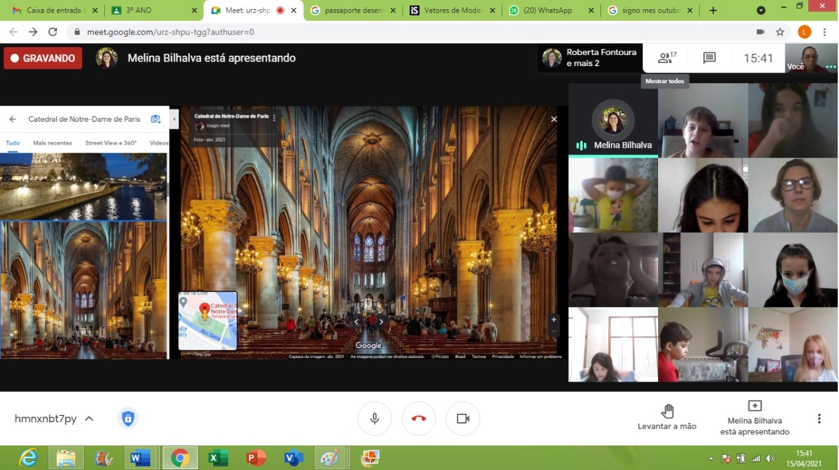Click the GRAVANDO recording indicator
The width and height of the screenshot is (839, 470).
coord(43,58)
